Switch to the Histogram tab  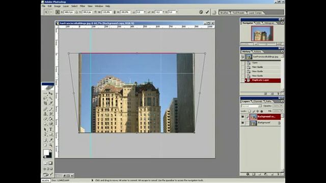click(269, 23)
